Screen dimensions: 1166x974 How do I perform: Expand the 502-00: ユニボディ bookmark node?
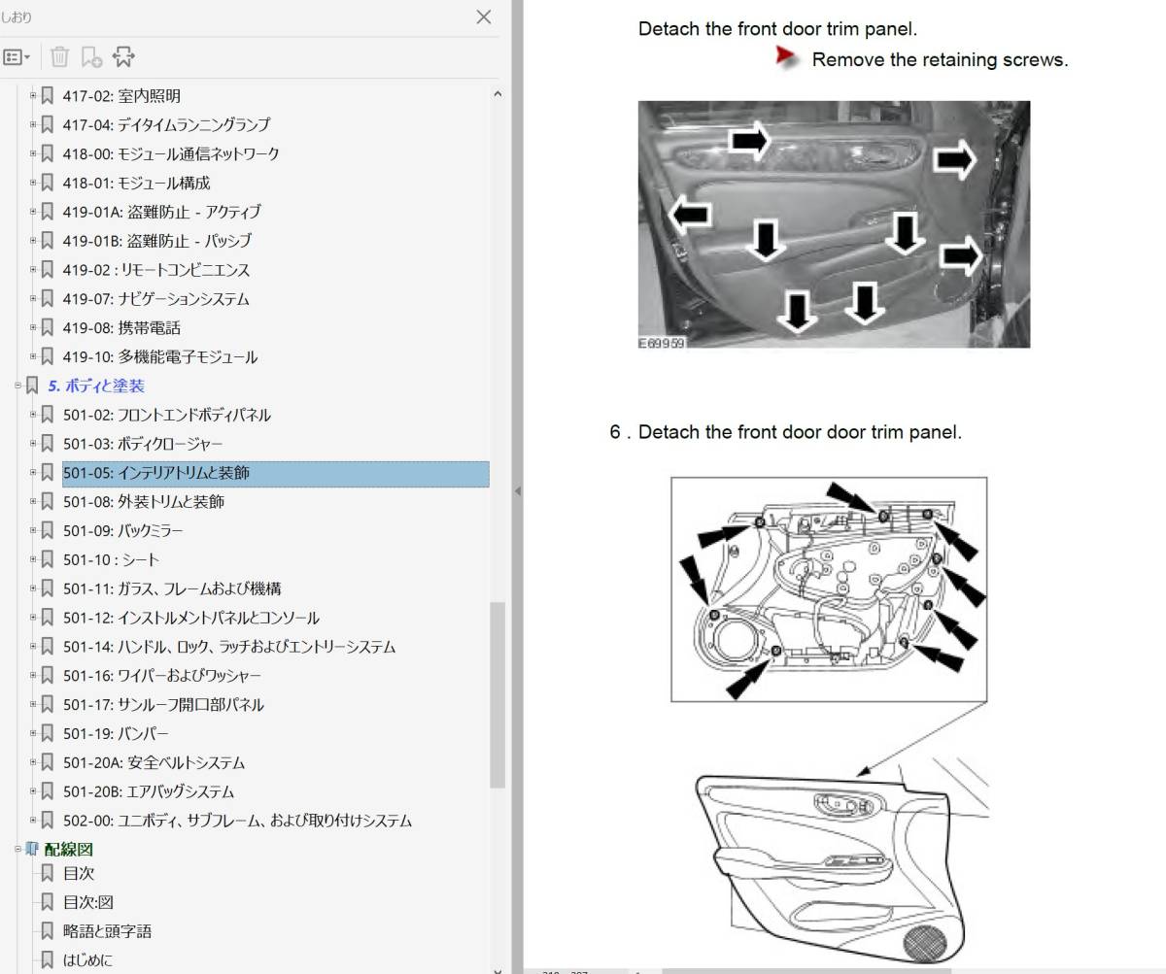pyautogui.click(x=32, y=821)
